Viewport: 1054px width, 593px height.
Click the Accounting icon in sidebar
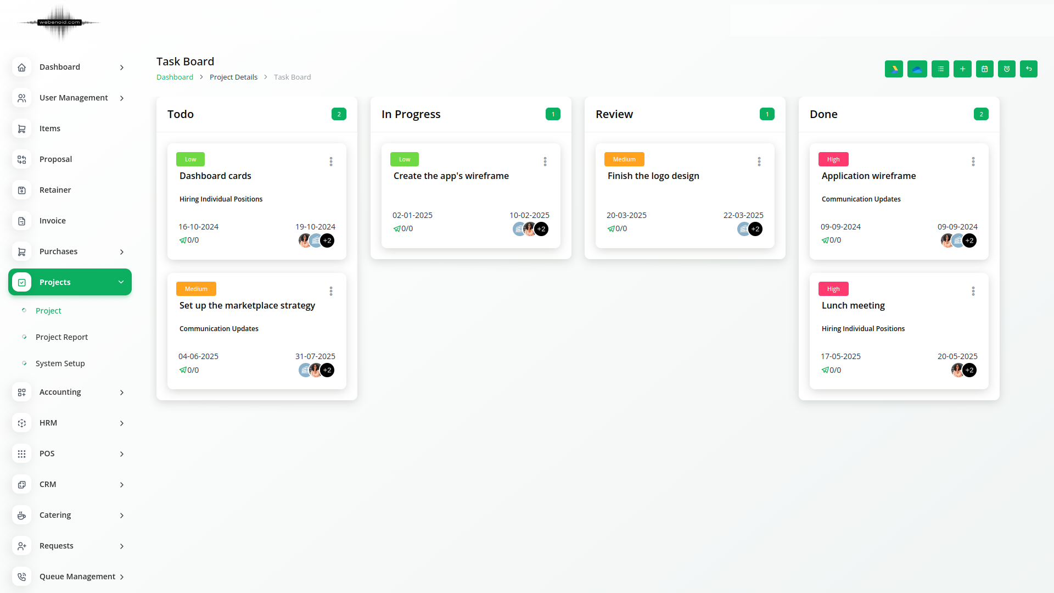coord(22,392)
